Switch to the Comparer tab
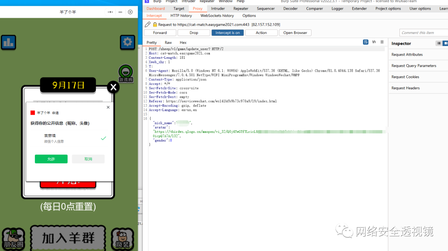Screen dimensions: 448x251 pyautogui.click(x=314, y=9)
